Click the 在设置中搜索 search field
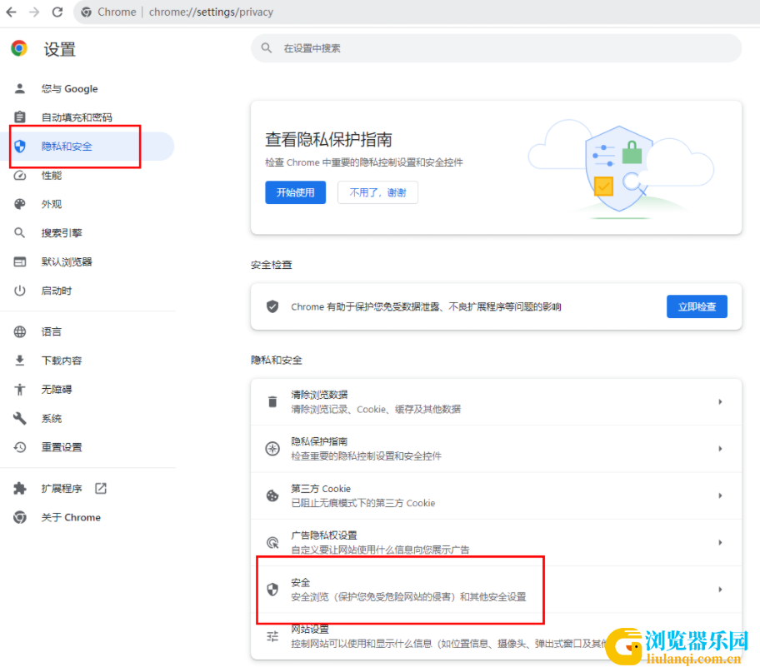Image resolution: width=760 pixels, height=667 pixels. pos(497,48)
